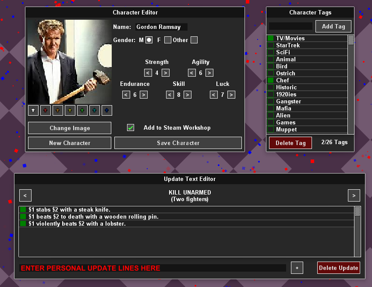Add new update line with plus button
Viewport: 372px width, 287px height.
pos(297,268)
